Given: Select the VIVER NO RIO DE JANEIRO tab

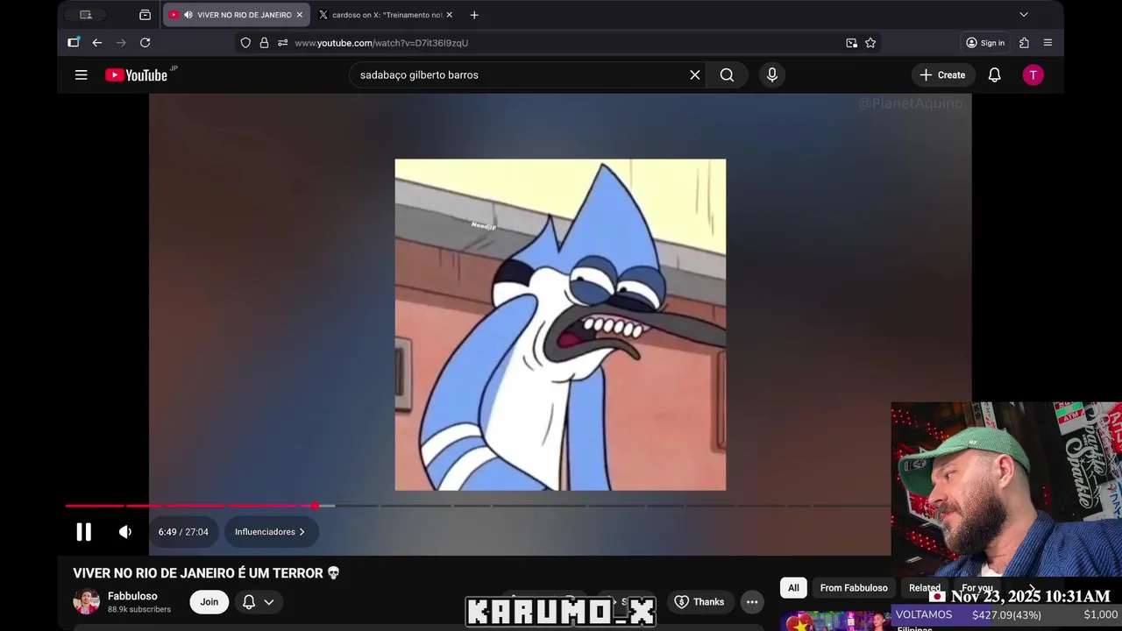Looking at the screenshot, I should 237,15.
